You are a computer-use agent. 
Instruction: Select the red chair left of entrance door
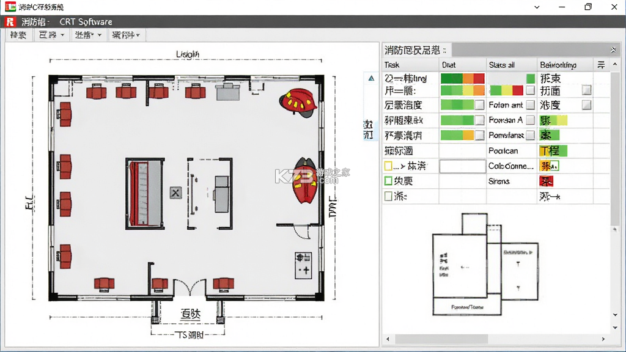point(160,284)
